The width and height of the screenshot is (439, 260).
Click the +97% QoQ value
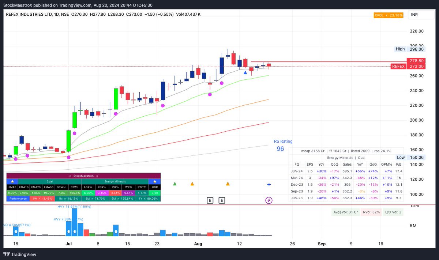click(335, 177)
